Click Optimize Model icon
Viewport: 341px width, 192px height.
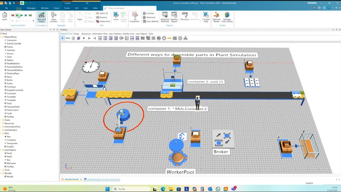(x=216, y=17)
